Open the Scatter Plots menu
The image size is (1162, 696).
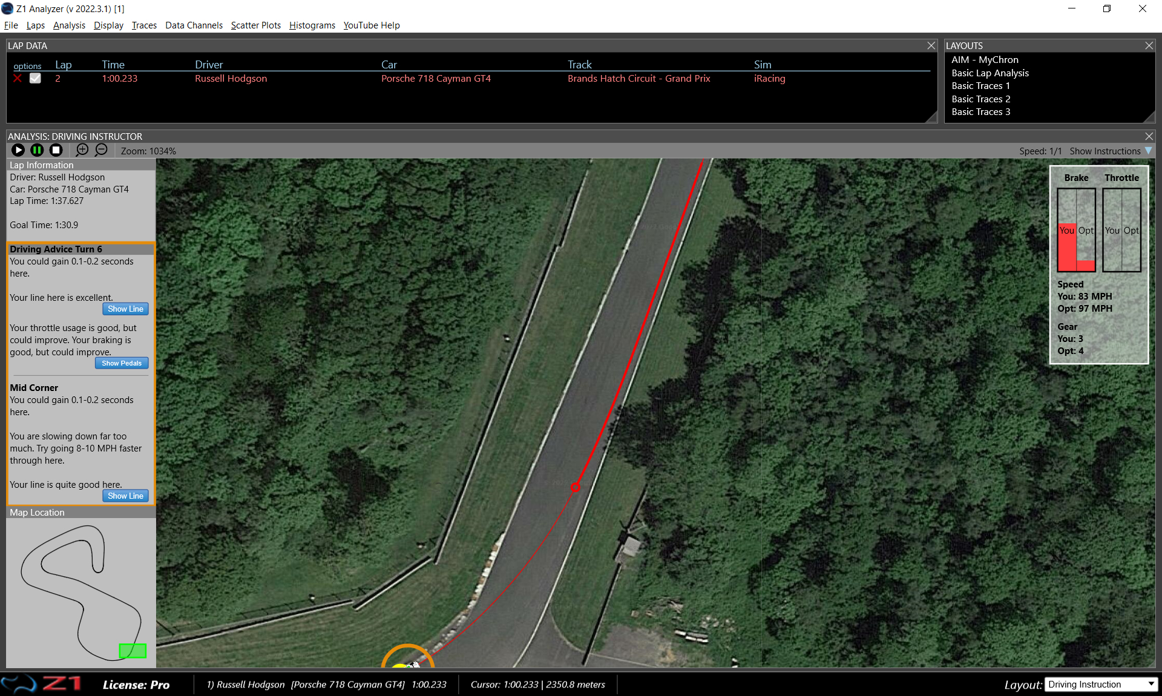[x=256, y=25]
